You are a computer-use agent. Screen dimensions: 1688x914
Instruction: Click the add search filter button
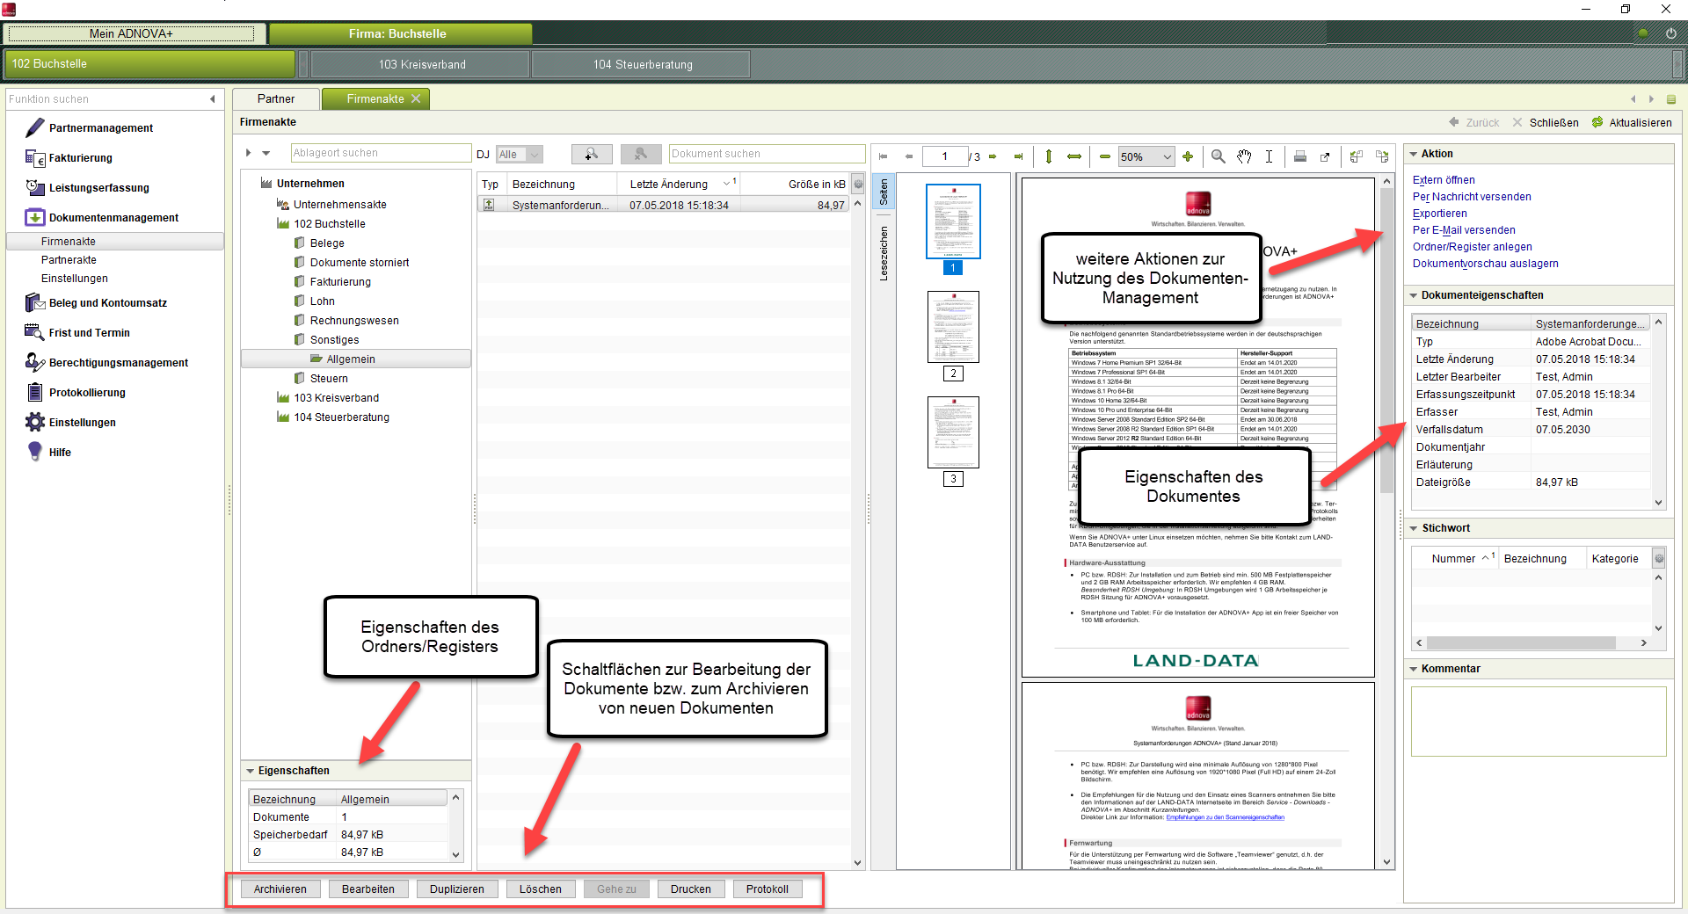pos(592,154)
